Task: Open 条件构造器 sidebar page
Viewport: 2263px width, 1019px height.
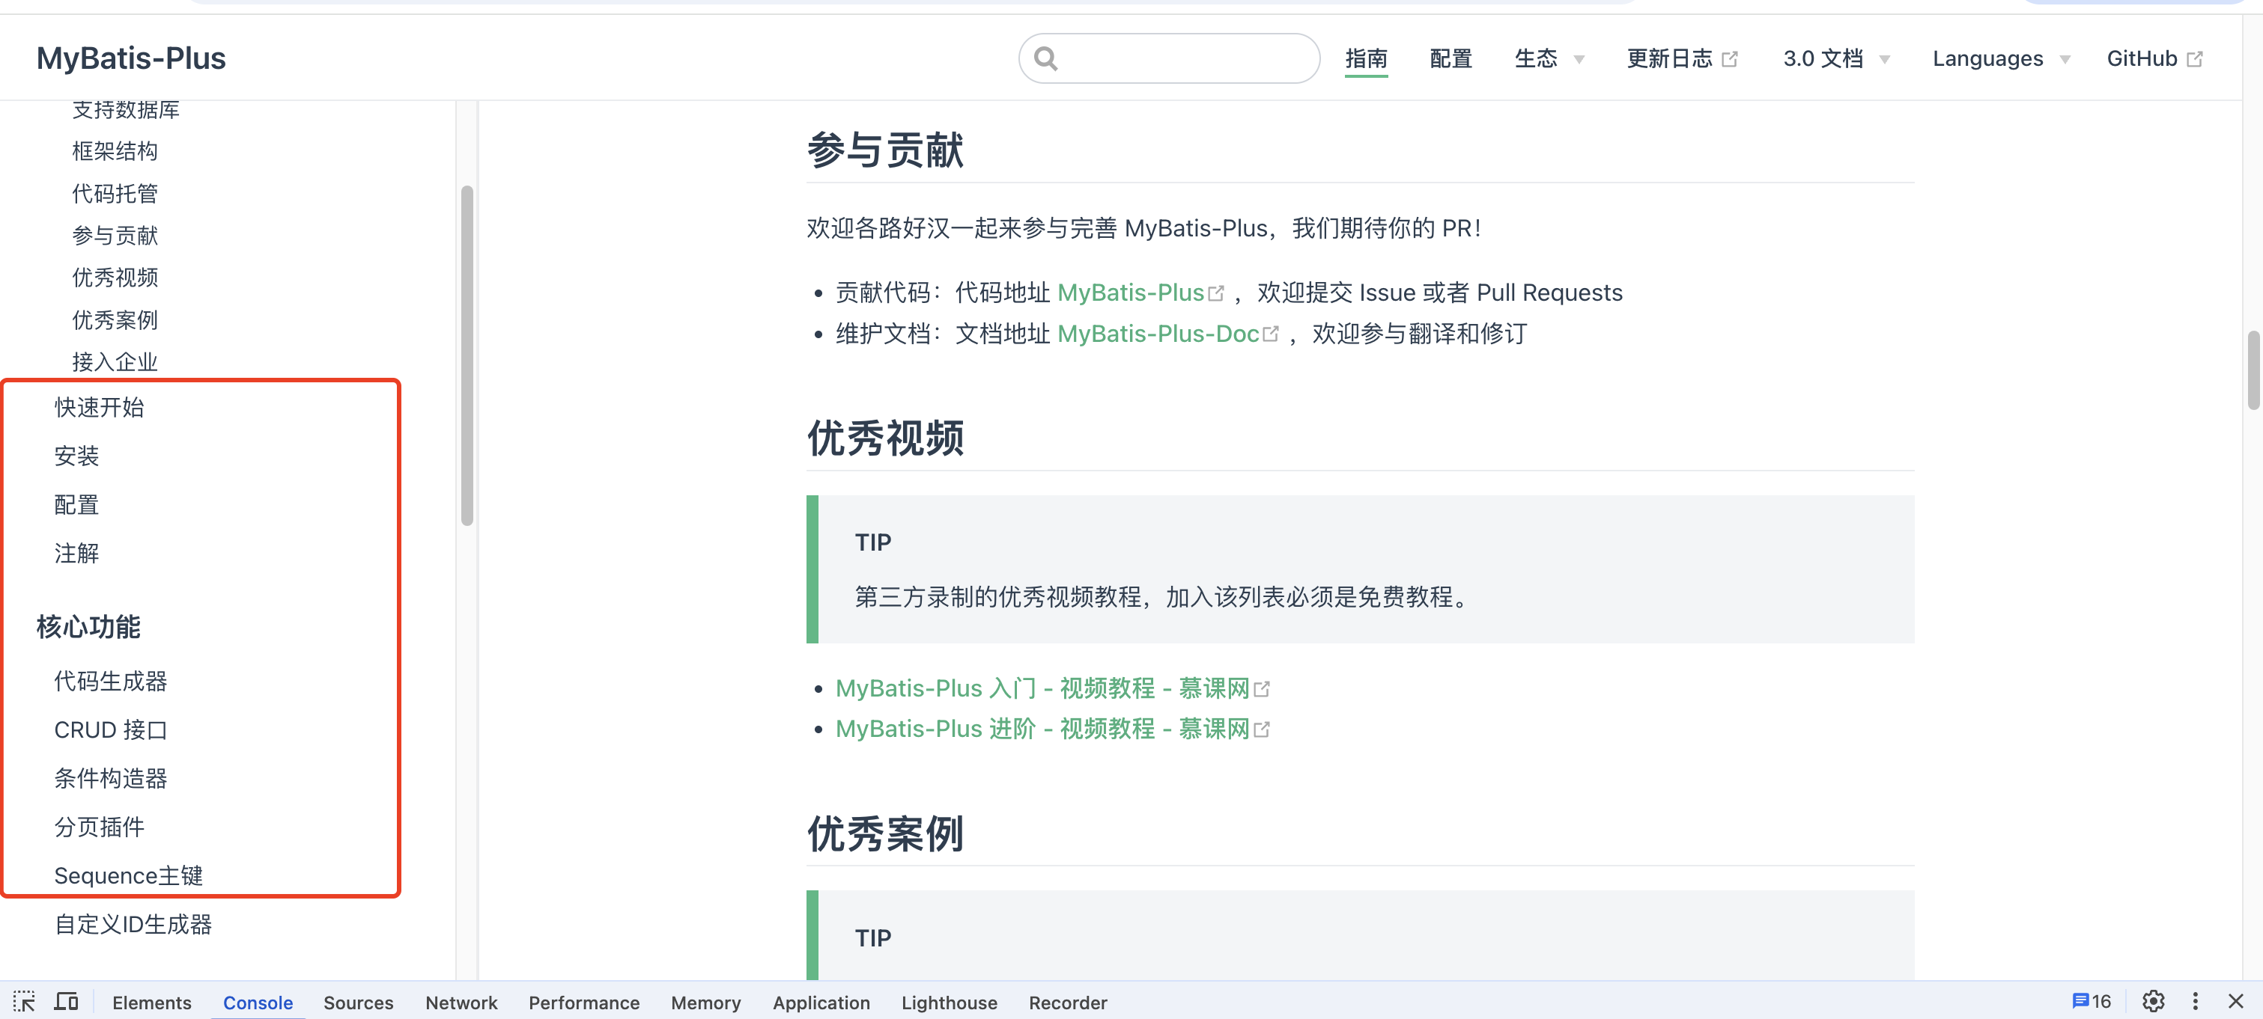Action: click(111, 780)
